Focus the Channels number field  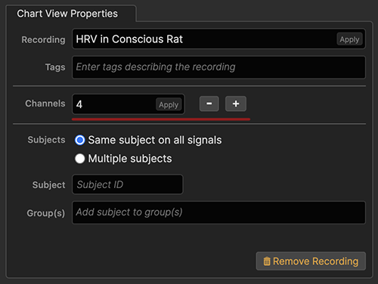[114, 104]
